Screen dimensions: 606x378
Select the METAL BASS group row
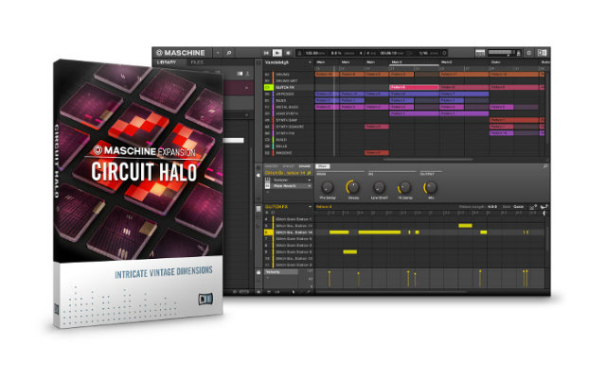click(x=288, y=107)
